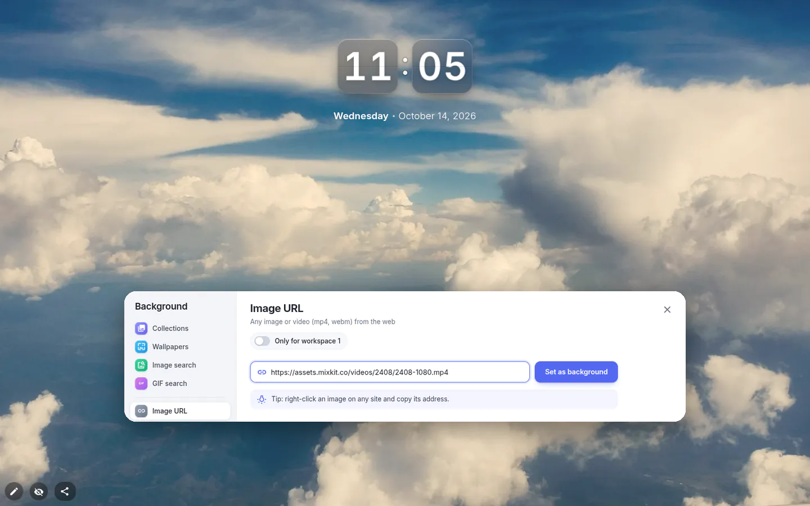Select the GIF search label

point(169,383)
